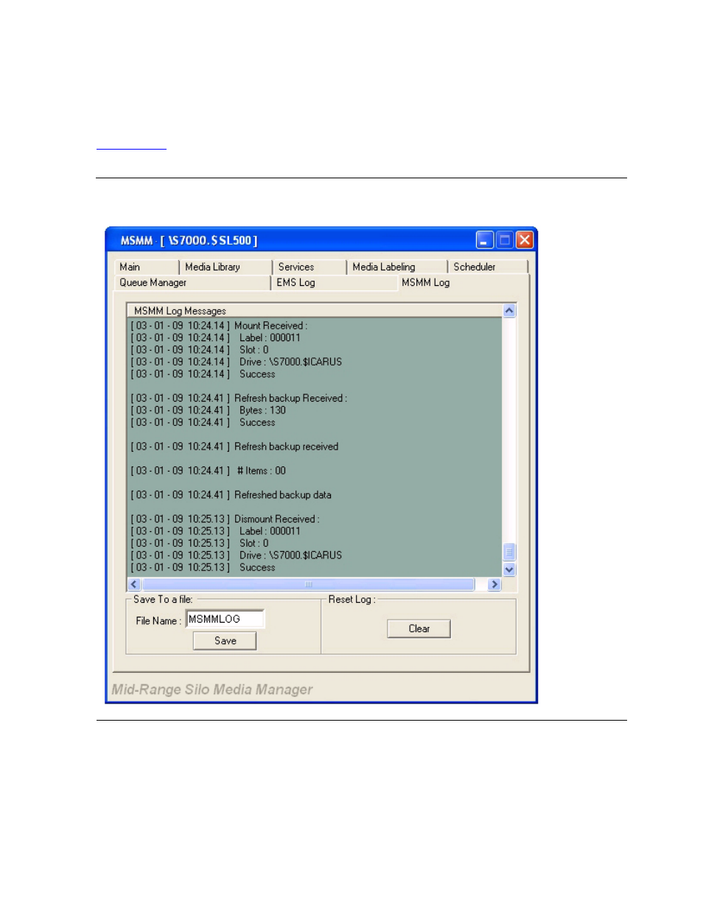Image resolution: width=703 pixels, height=910 pixels.
Task: Select the 10:25.13 'Label : 000011' log line
Action: [x=215, y=531]
